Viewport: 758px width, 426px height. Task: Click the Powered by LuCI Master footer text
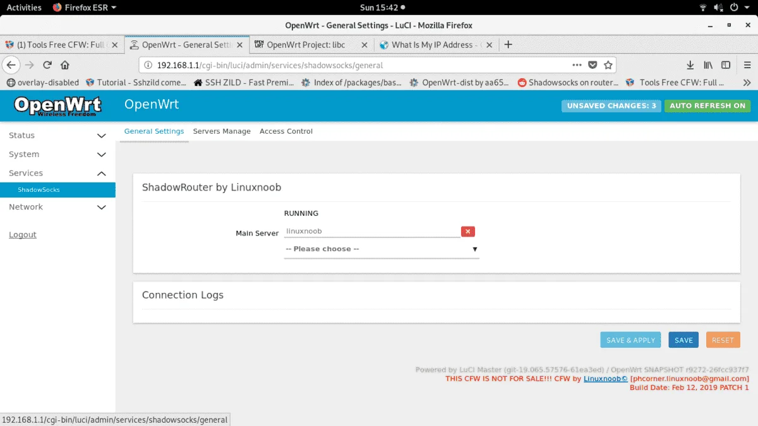[582, 370]
